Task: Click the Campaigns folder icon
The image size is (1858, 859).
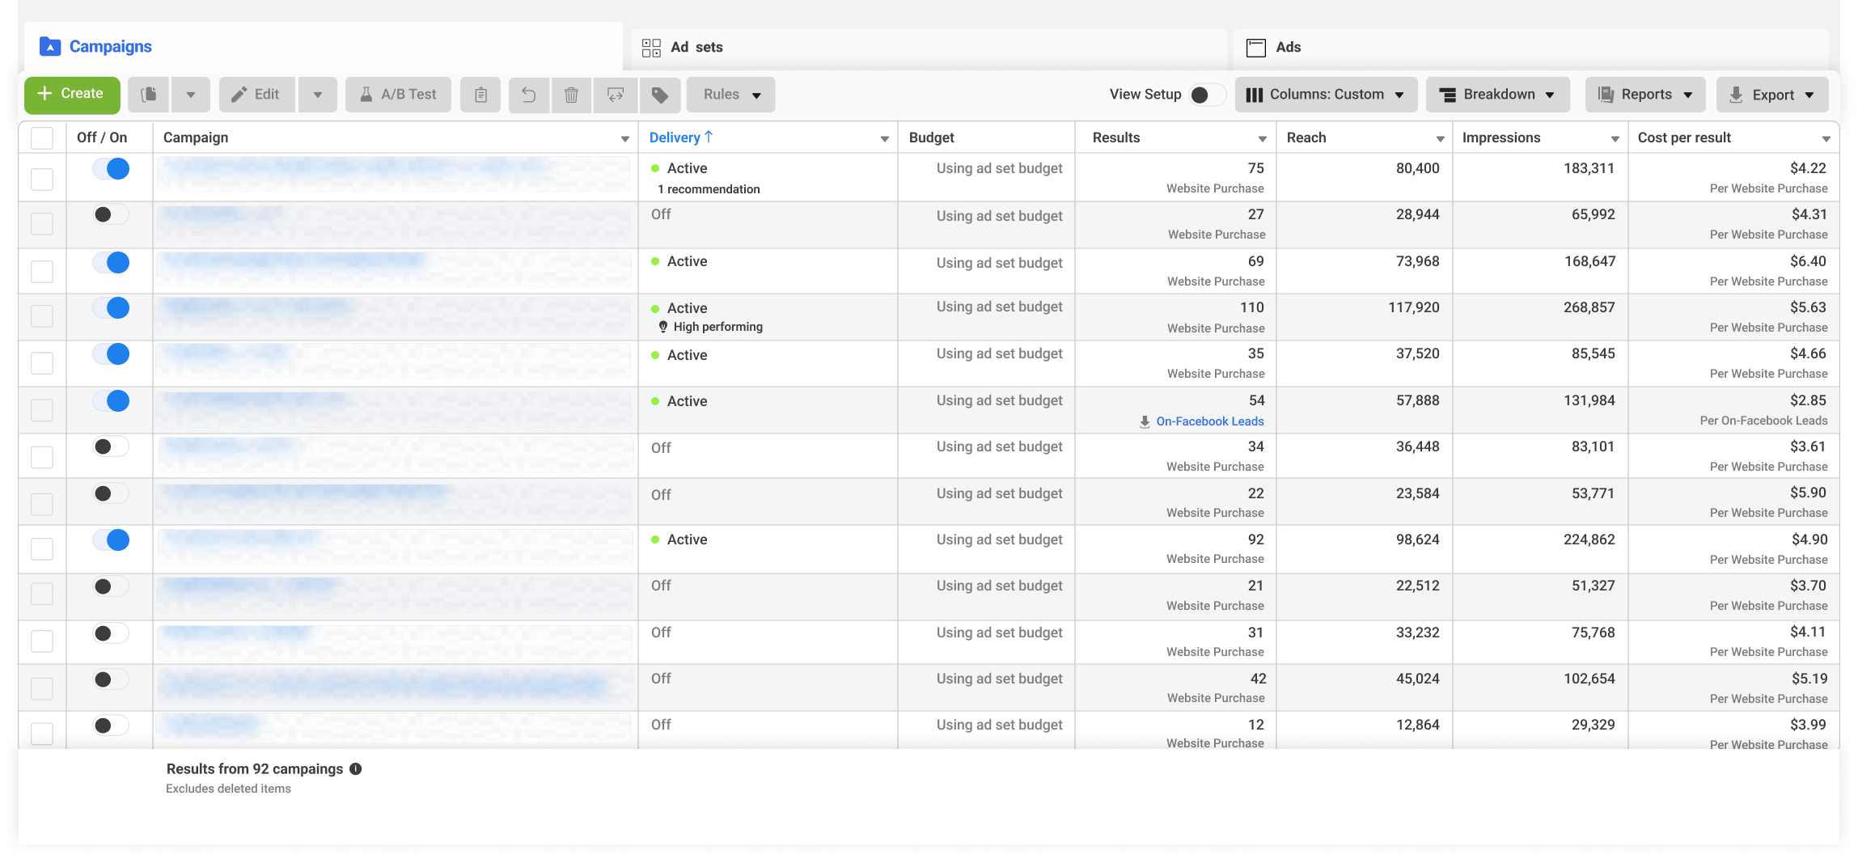Action: coord(50,47)
